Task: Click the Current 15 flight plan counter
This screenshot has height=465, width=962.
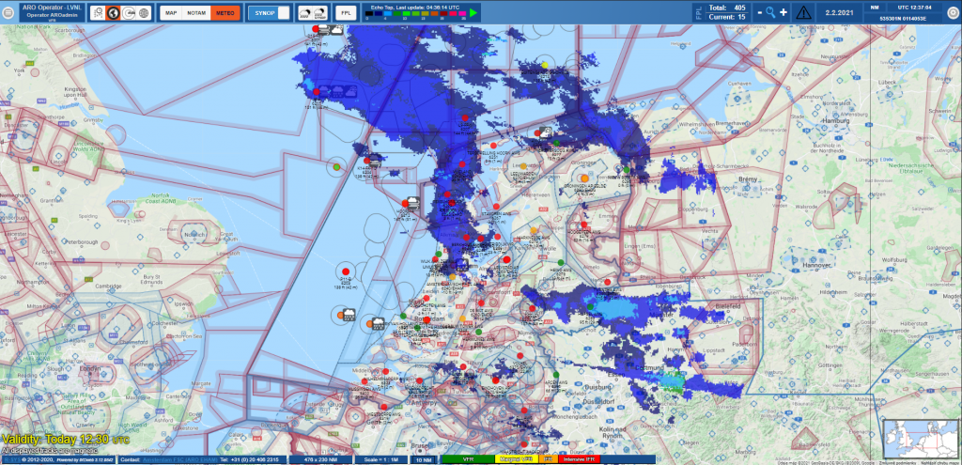Action: point(727,17)
